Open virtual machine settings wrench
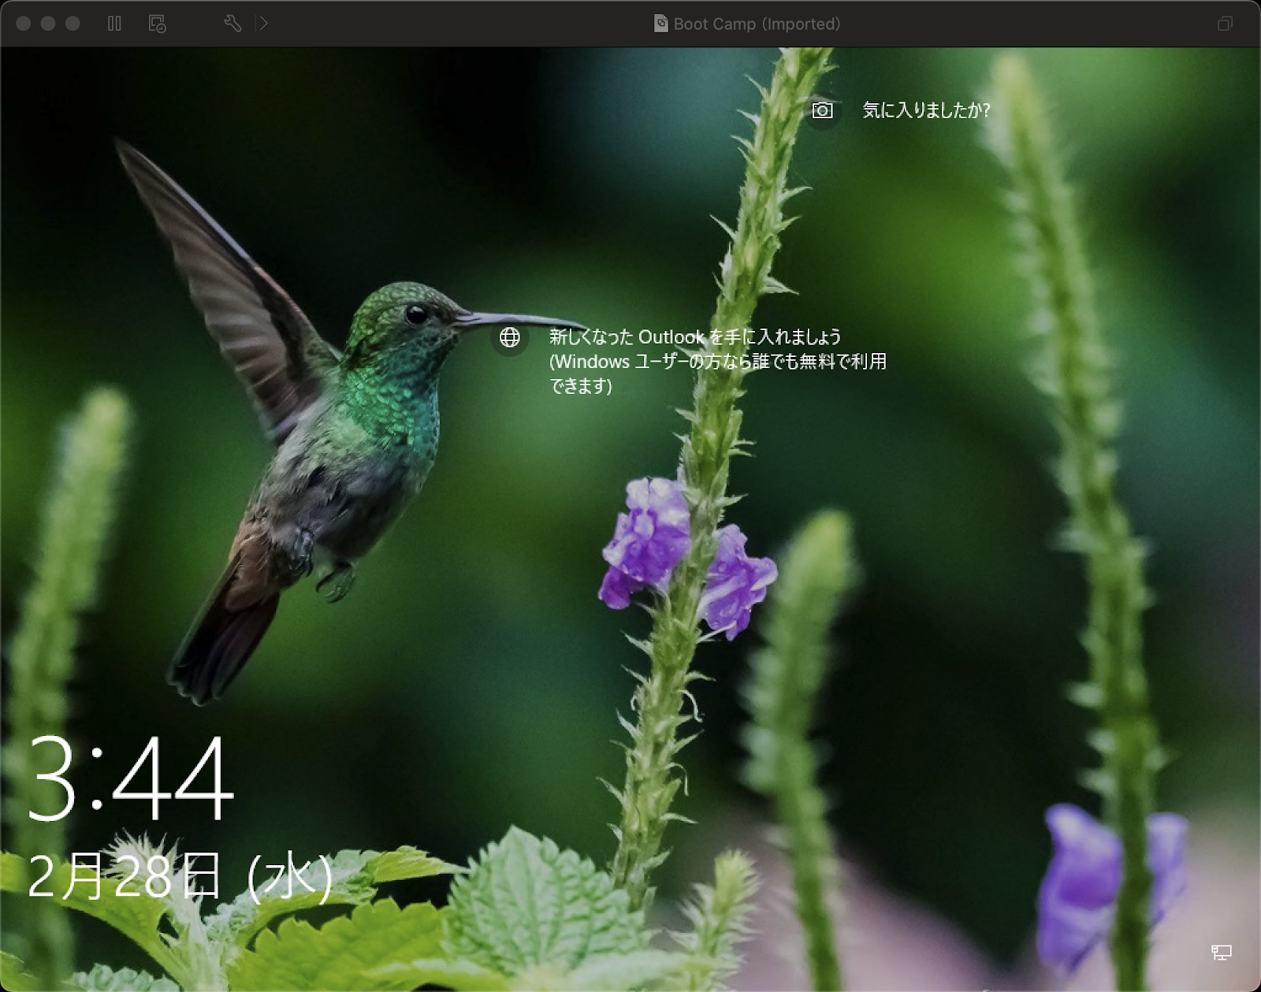Image resolution: width=1261 pixels, height=992 pixels. tap(232, 24)
